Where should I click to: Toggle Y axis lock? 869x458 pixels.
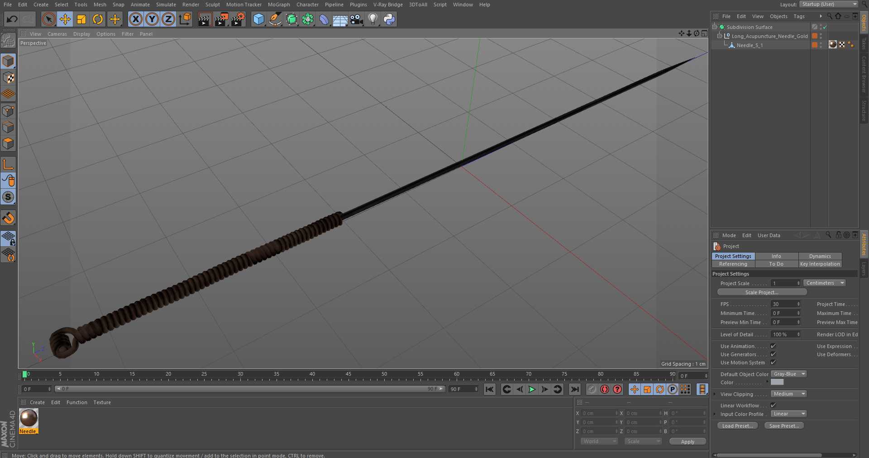coord(152,19)
